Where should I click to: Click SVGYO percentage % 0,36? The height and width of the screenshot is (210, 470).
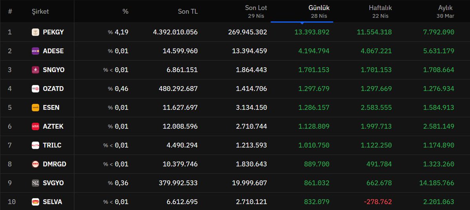click(x=118, y=183)
